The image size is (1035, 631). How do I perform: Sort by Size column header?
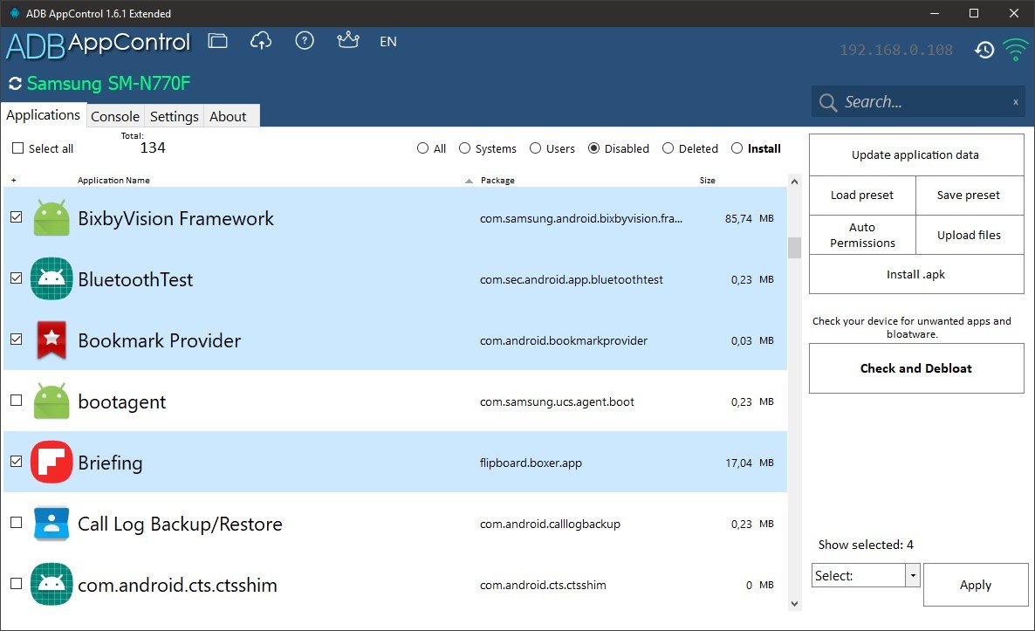tap(707, 180)
